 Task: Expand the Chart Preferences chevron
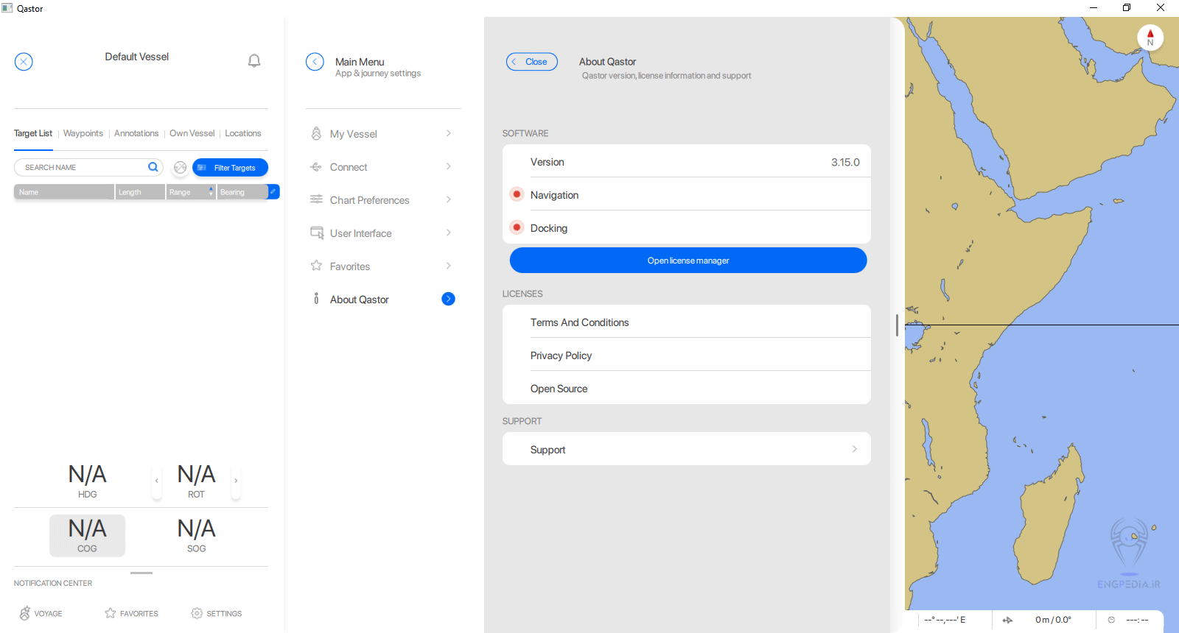pyautogui.click(x=449, y=199)
